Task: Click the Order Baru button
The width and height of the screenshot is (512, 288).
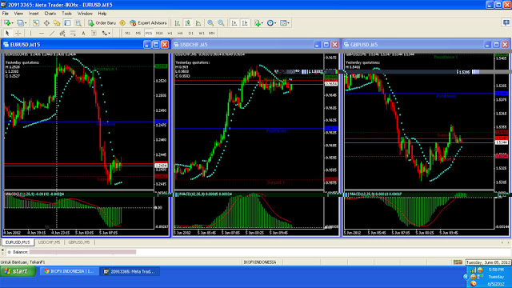Action: [102, 23]
